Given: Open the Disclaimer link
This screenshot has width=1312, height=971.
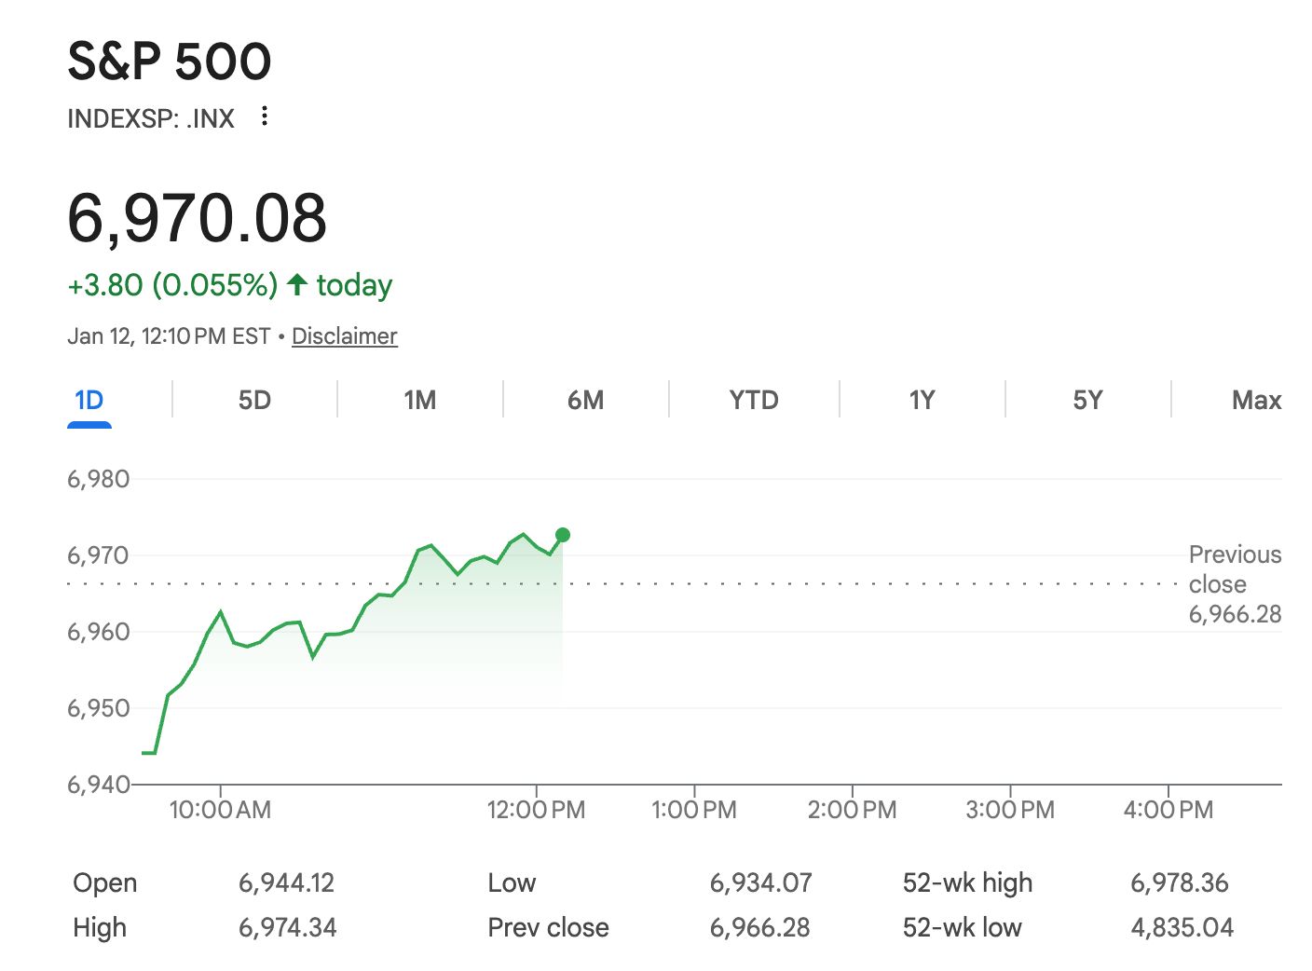Looking at the screenshot, I should [x=344, y=336].
